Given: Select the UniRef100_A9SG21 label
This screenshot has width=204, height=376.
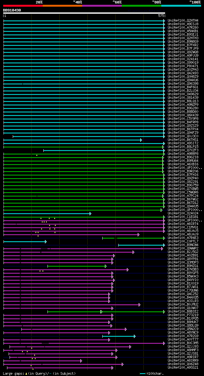Looking at the screenshot, I should [183, 368].
